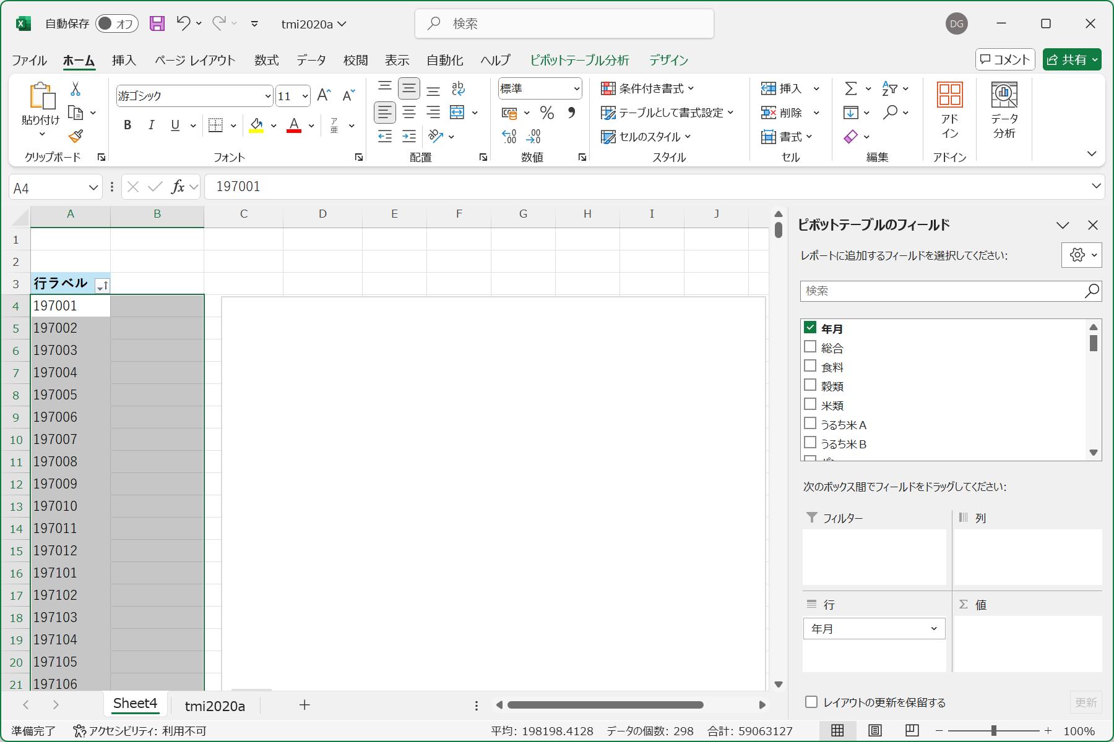The image size is (1114, 742).
Task: Toggle the AutoSave switch
Action: click(116, 23)
